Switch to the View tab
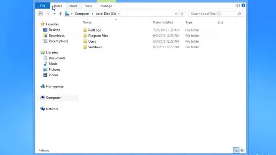 tap(88, 6)
